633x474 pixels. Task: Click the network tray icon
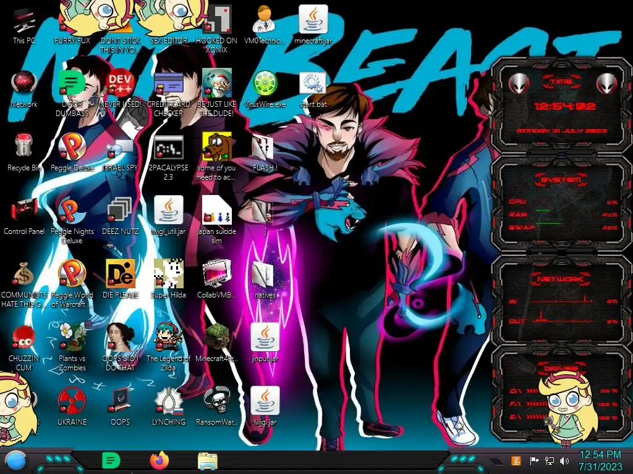[x=549, y=460]
